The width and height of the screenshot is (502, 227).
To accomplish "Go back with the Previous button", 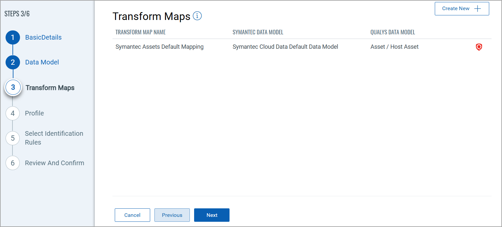I will 172,215.
